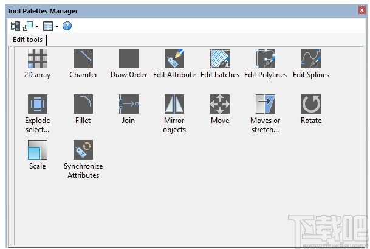
Task: Click the Join label text
Action: coord(128,121)
